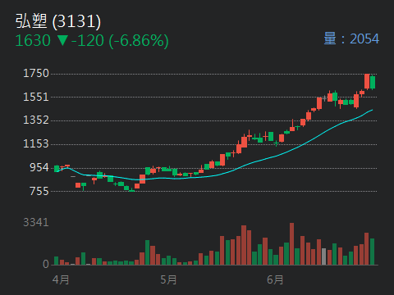
Task: Click the gray volume bar in June
Action: point(323,256)
